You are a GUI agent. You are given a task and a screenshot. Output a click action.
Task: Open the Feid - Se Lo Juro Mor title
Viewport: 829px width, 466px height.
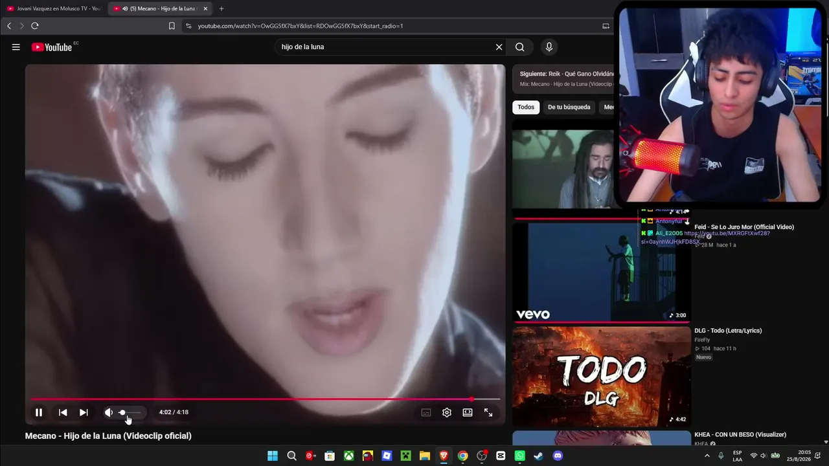(744, 227)
